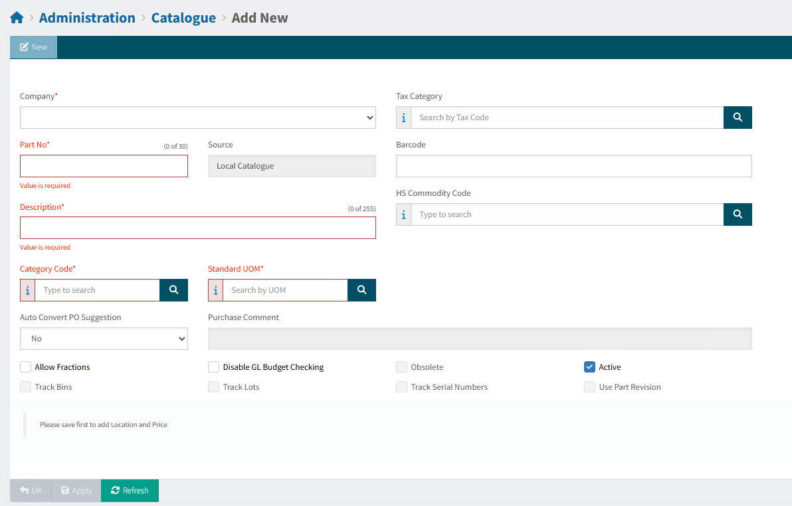Disable the Active checkbox
Screen dimensions: 792x506
point(589,367)
